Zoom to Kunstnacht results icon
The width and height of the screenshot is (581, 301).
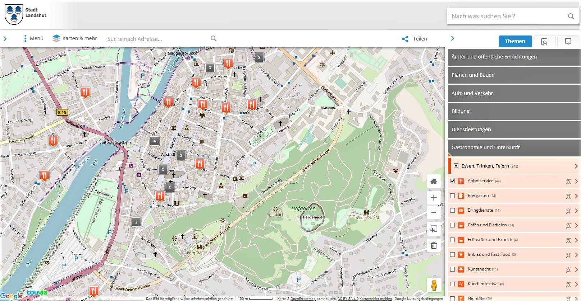568,270
